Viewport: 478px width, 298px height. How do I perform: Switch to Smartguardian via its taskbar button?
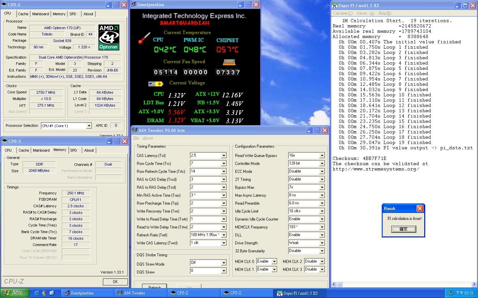87,293
